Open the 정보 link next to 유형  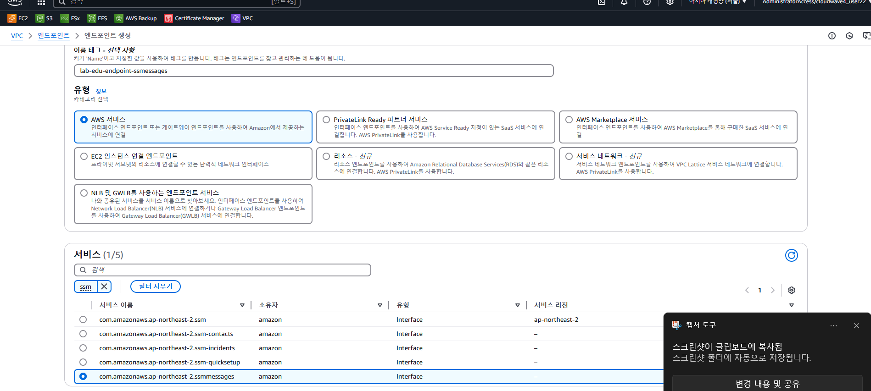tap(101, 91)
